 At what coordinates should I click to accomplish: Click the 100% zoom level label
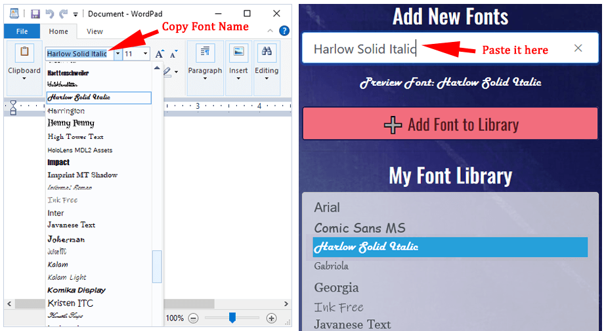click(x=175, y=319)
